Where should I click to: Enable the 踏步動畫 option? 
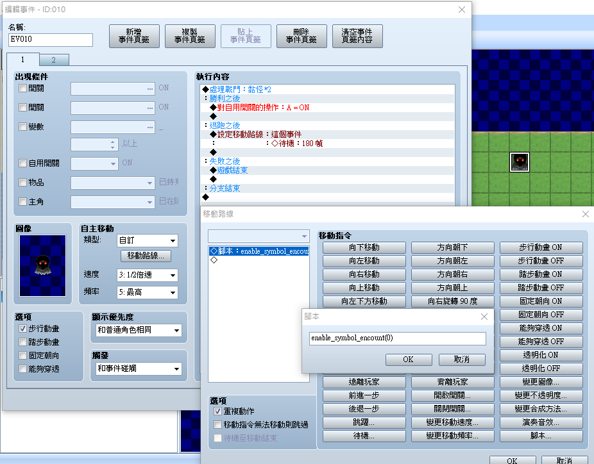22,342
